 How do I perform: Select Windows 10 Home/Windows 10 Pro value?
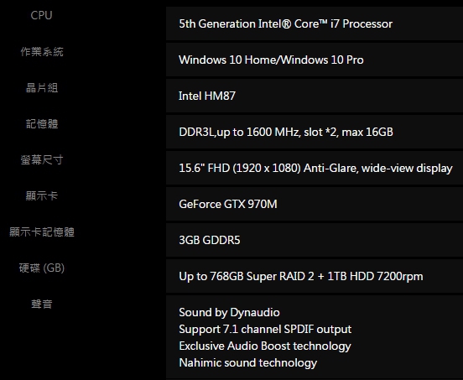[x=271, y=60]
